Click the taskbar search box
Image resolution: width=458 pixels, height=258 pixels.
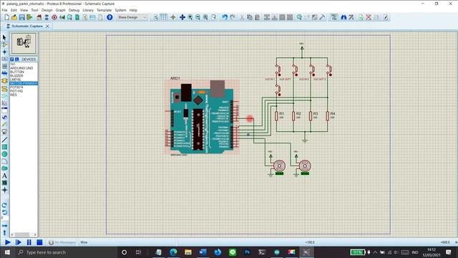pyautogui.click(x=66, y=252)
